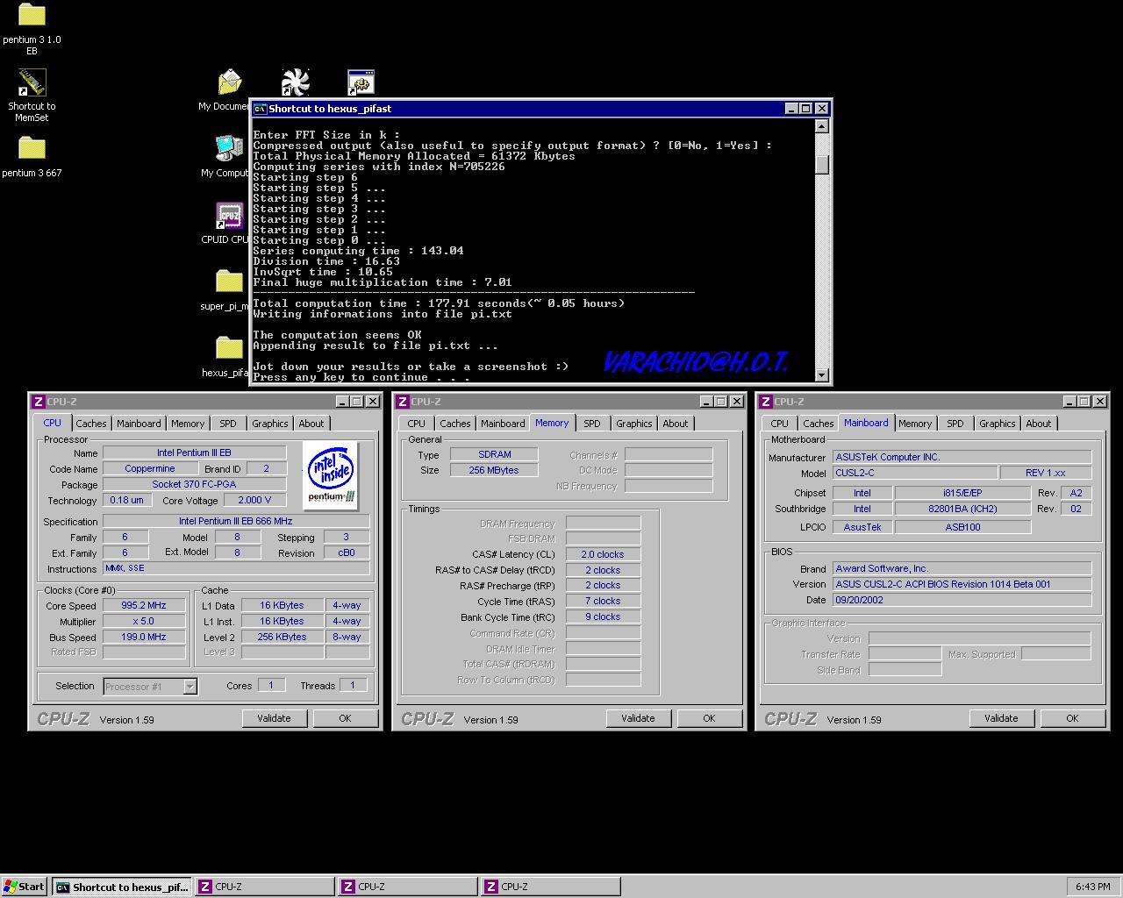Open Graphics tab in CPU tab window
The image size is (1123, 898).
click(270, 424)
